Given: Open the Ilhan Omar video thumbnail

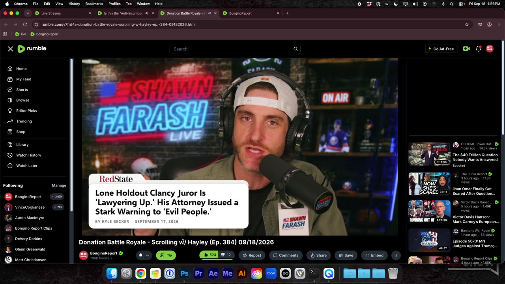Looking at the screenshot, I should pos(429,183).
